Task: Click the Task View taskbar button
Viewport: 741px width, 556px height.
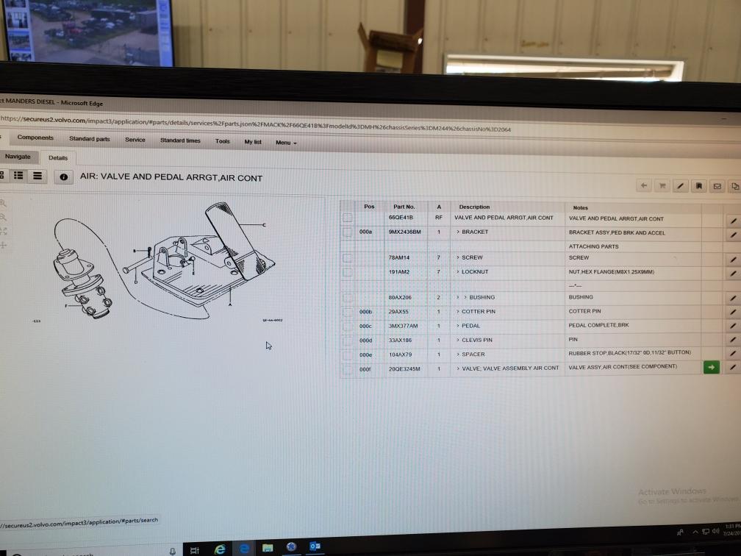Action: click(x=194, y=550)
